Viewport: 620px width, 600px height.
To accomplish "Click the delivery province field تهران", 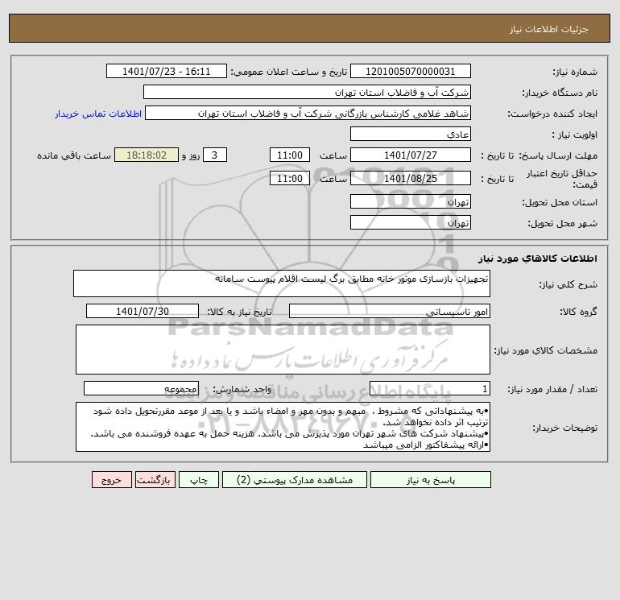I will click(411, 201).
